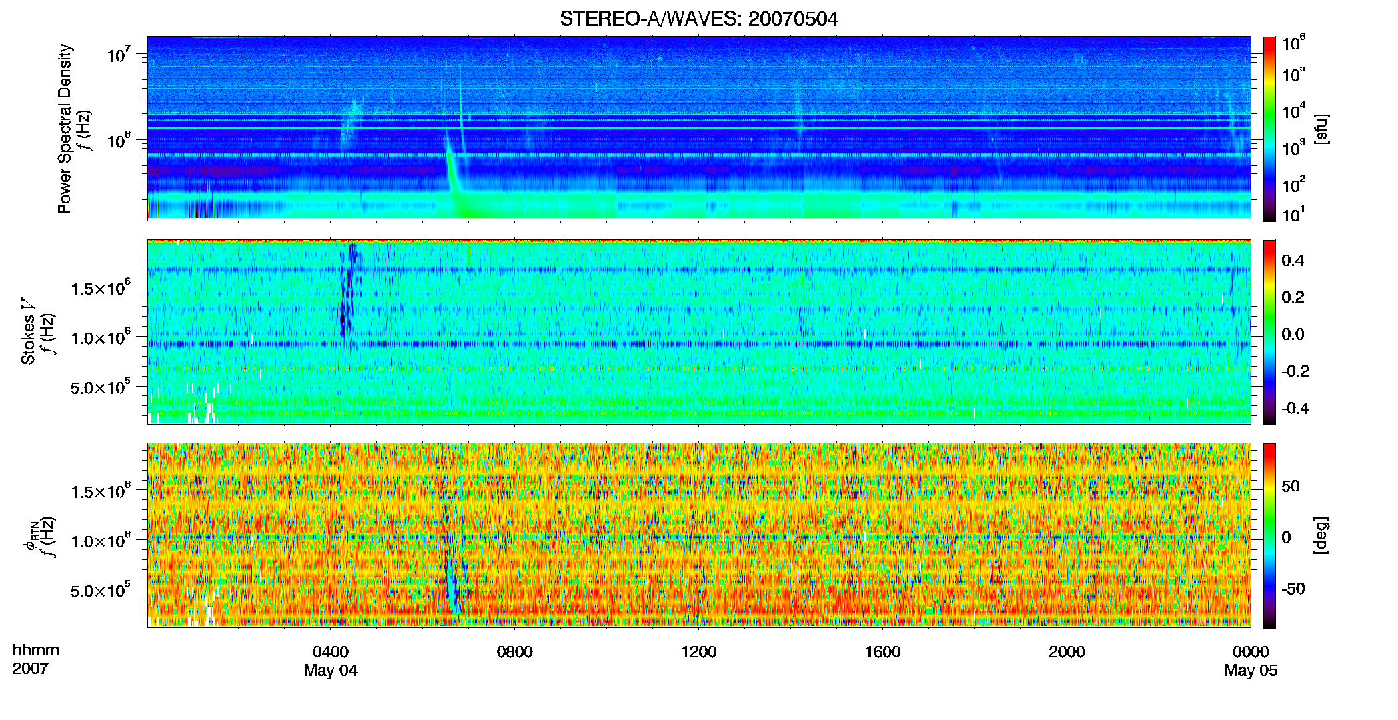Click the 0 tick on degree colorbar
The width and height of the screenshot is (1398, 720).
(1287, 537)
